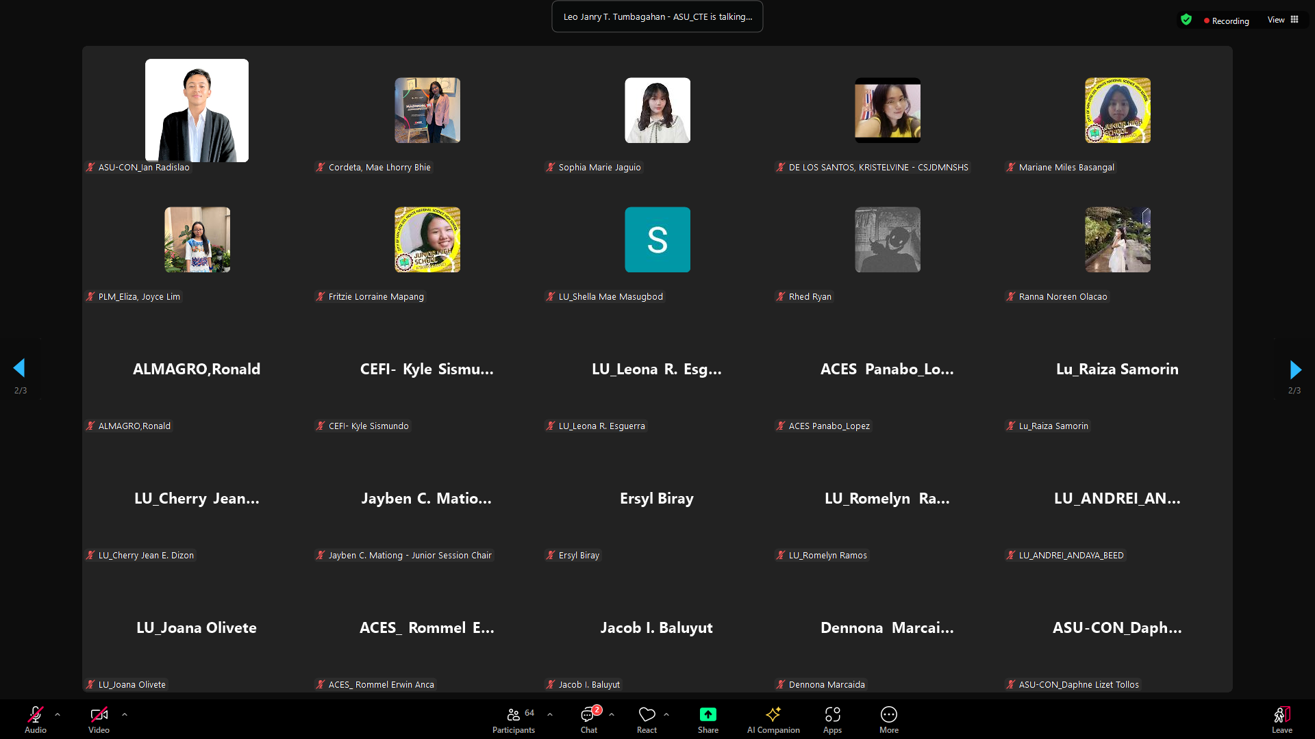The height and width of the screenshot is (739, 1315).
Task: Expand the caret beside Participants
Action: tap(550, 714)
